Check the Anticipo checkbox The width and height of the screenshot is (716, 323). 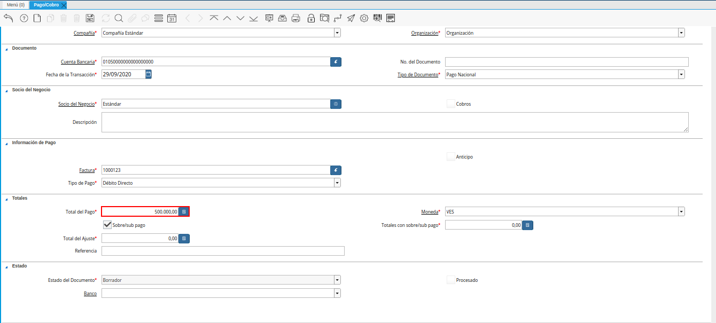point(451,156)
